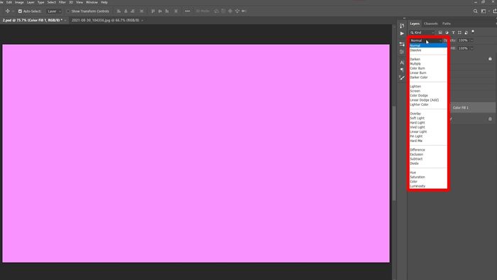Toggle layer filtering on/off switch
The image size is (497, 280).
(473, 32)
